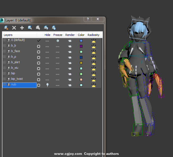Click the help question mark button

[x=88, y=19]
